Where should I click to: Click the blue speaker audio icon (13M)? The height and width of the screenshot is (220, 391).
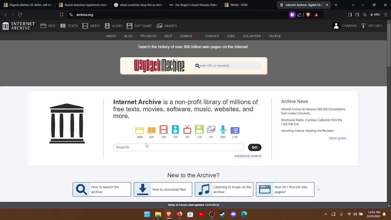coord(175,130)
